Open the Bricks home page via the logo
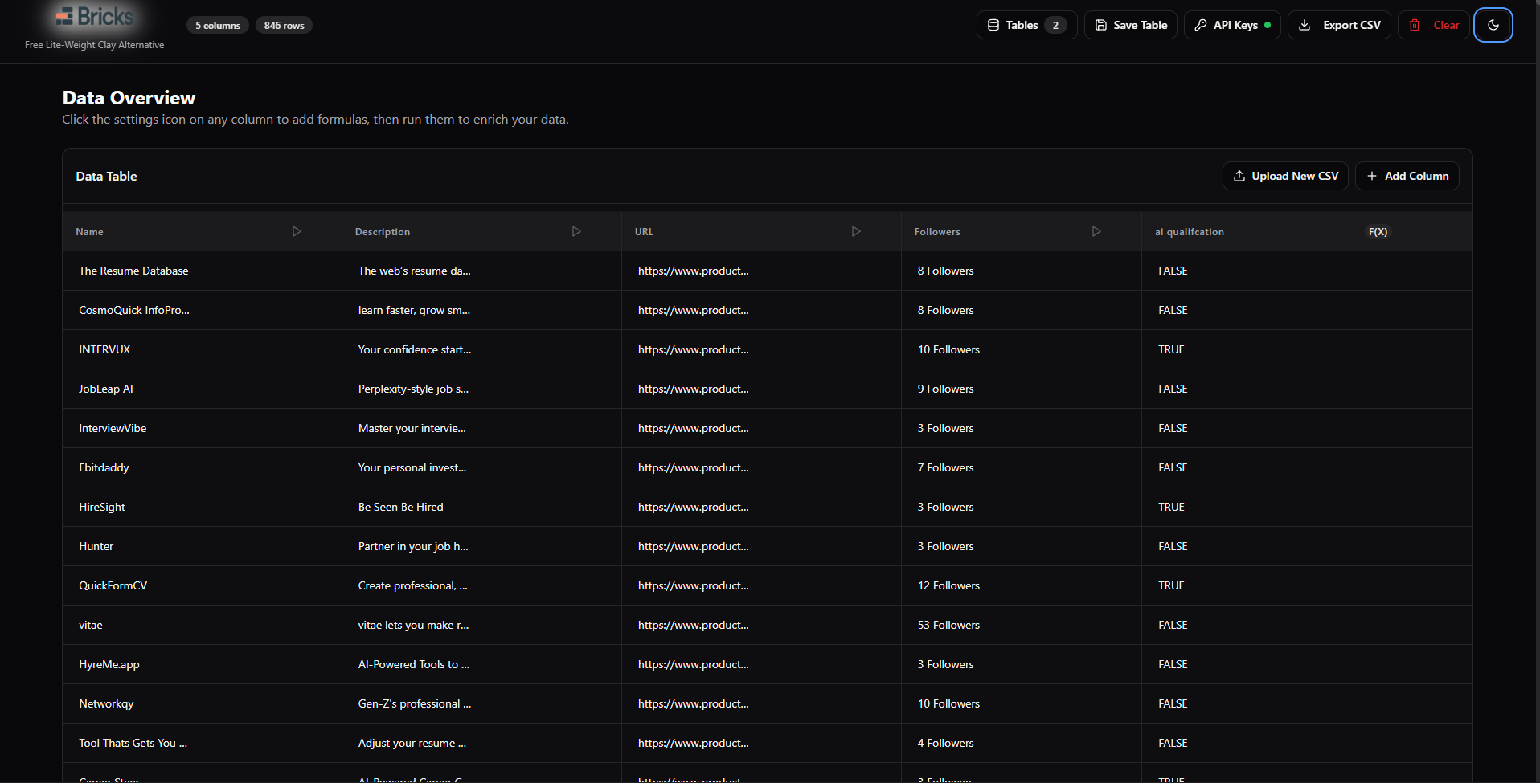The height and width of the screenshot is (783, 1540). 94,16
